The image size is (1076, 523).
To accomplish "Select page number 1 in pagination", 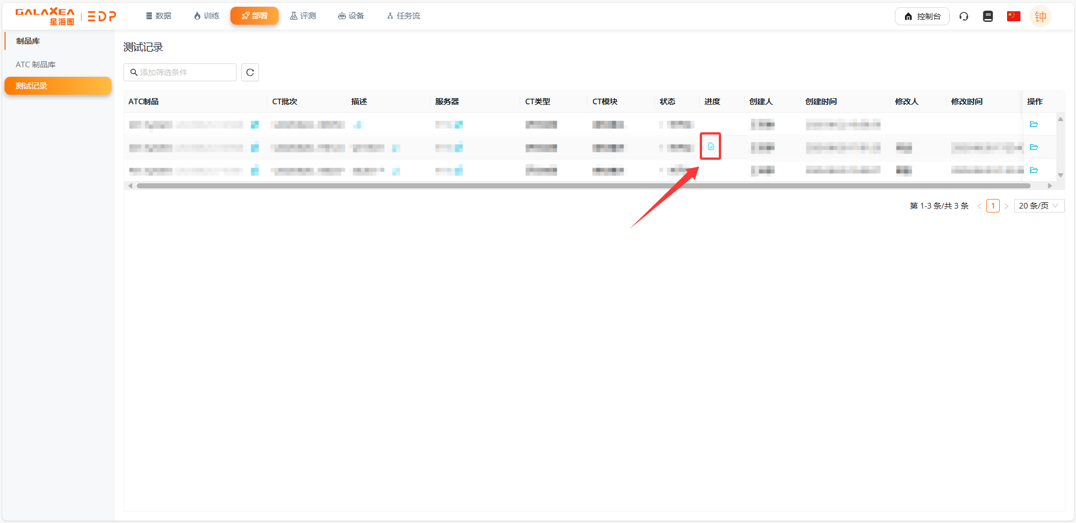I will pyautogui.click(x=992, y=206).
